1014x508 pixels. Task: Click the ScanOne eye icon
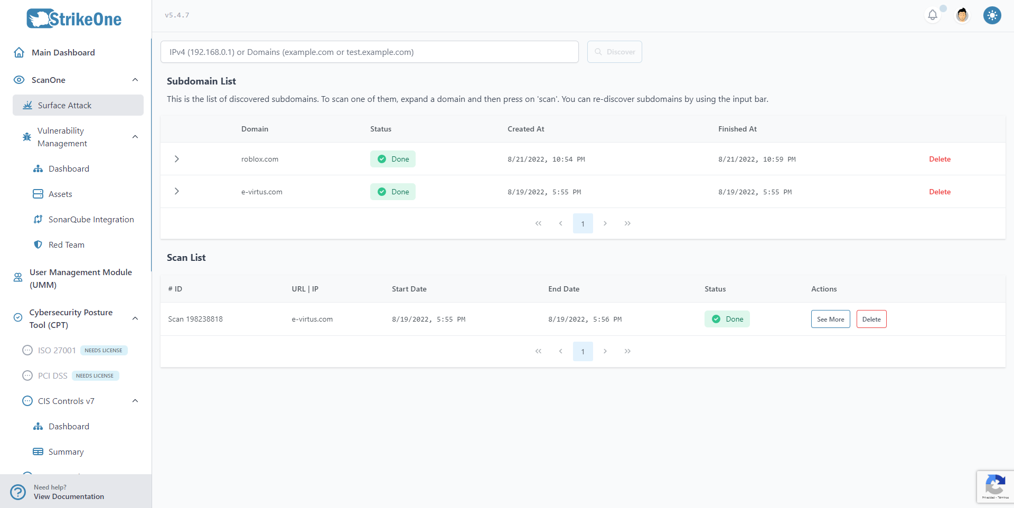pyautogui.click(x=19, y=80)
